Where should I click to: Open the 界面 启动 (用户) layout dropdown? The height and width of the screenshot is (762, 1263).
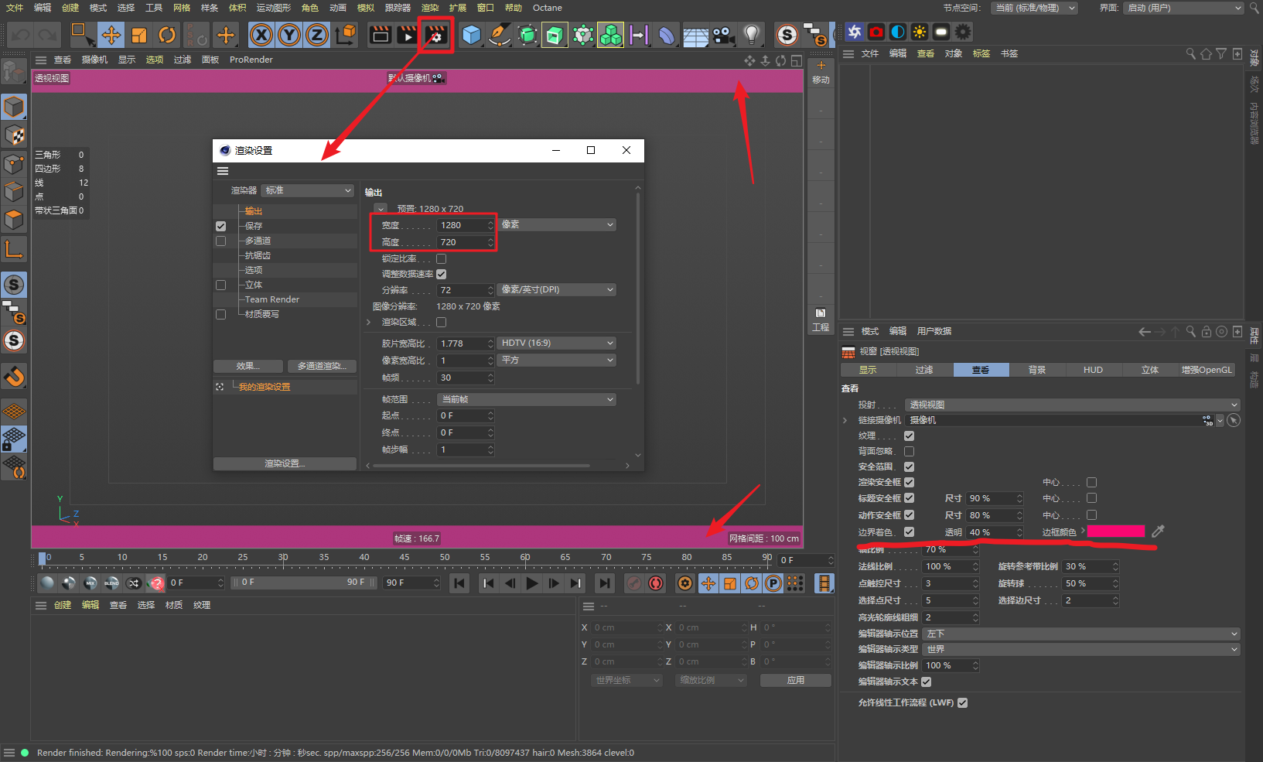tap(1184, 8)
